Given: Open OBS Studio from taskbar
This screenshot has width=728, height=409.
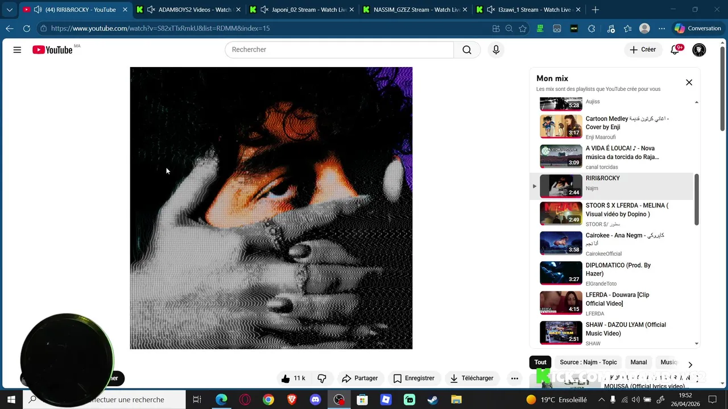Looking at the screenshot, I should (339, 399).
